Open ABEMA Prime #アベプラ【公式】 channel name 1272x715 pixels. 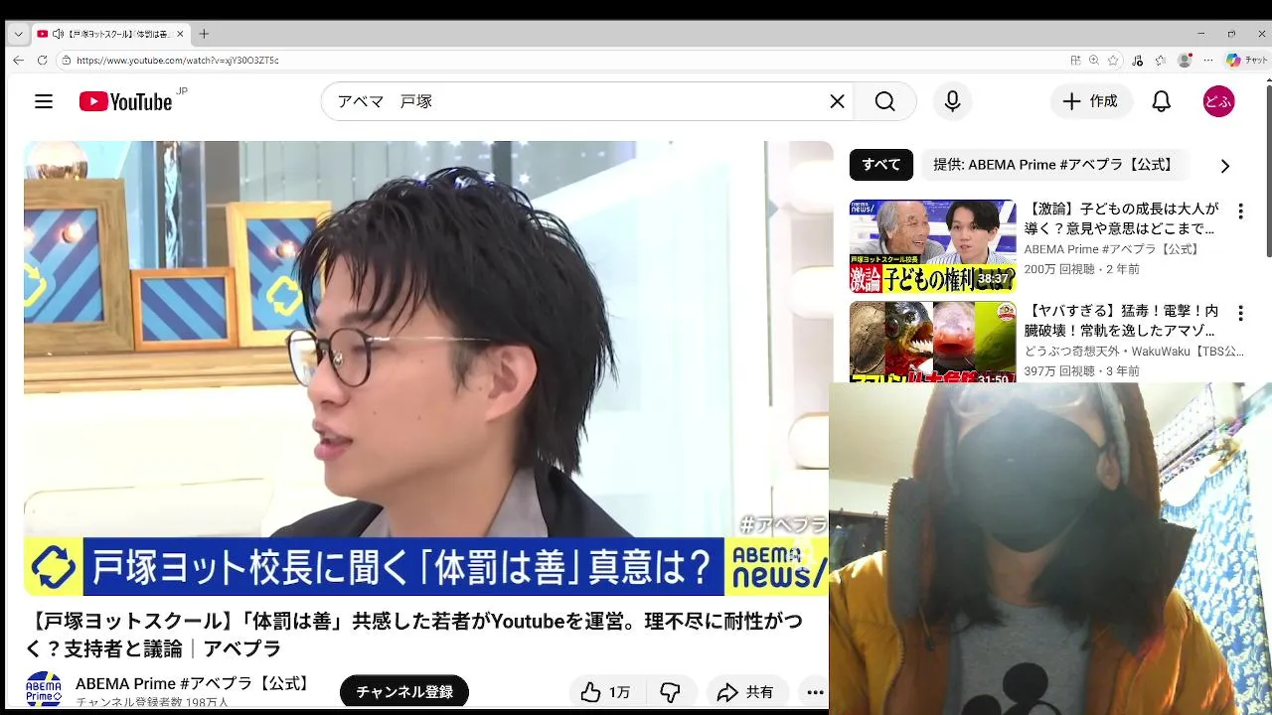click(195, 683)
